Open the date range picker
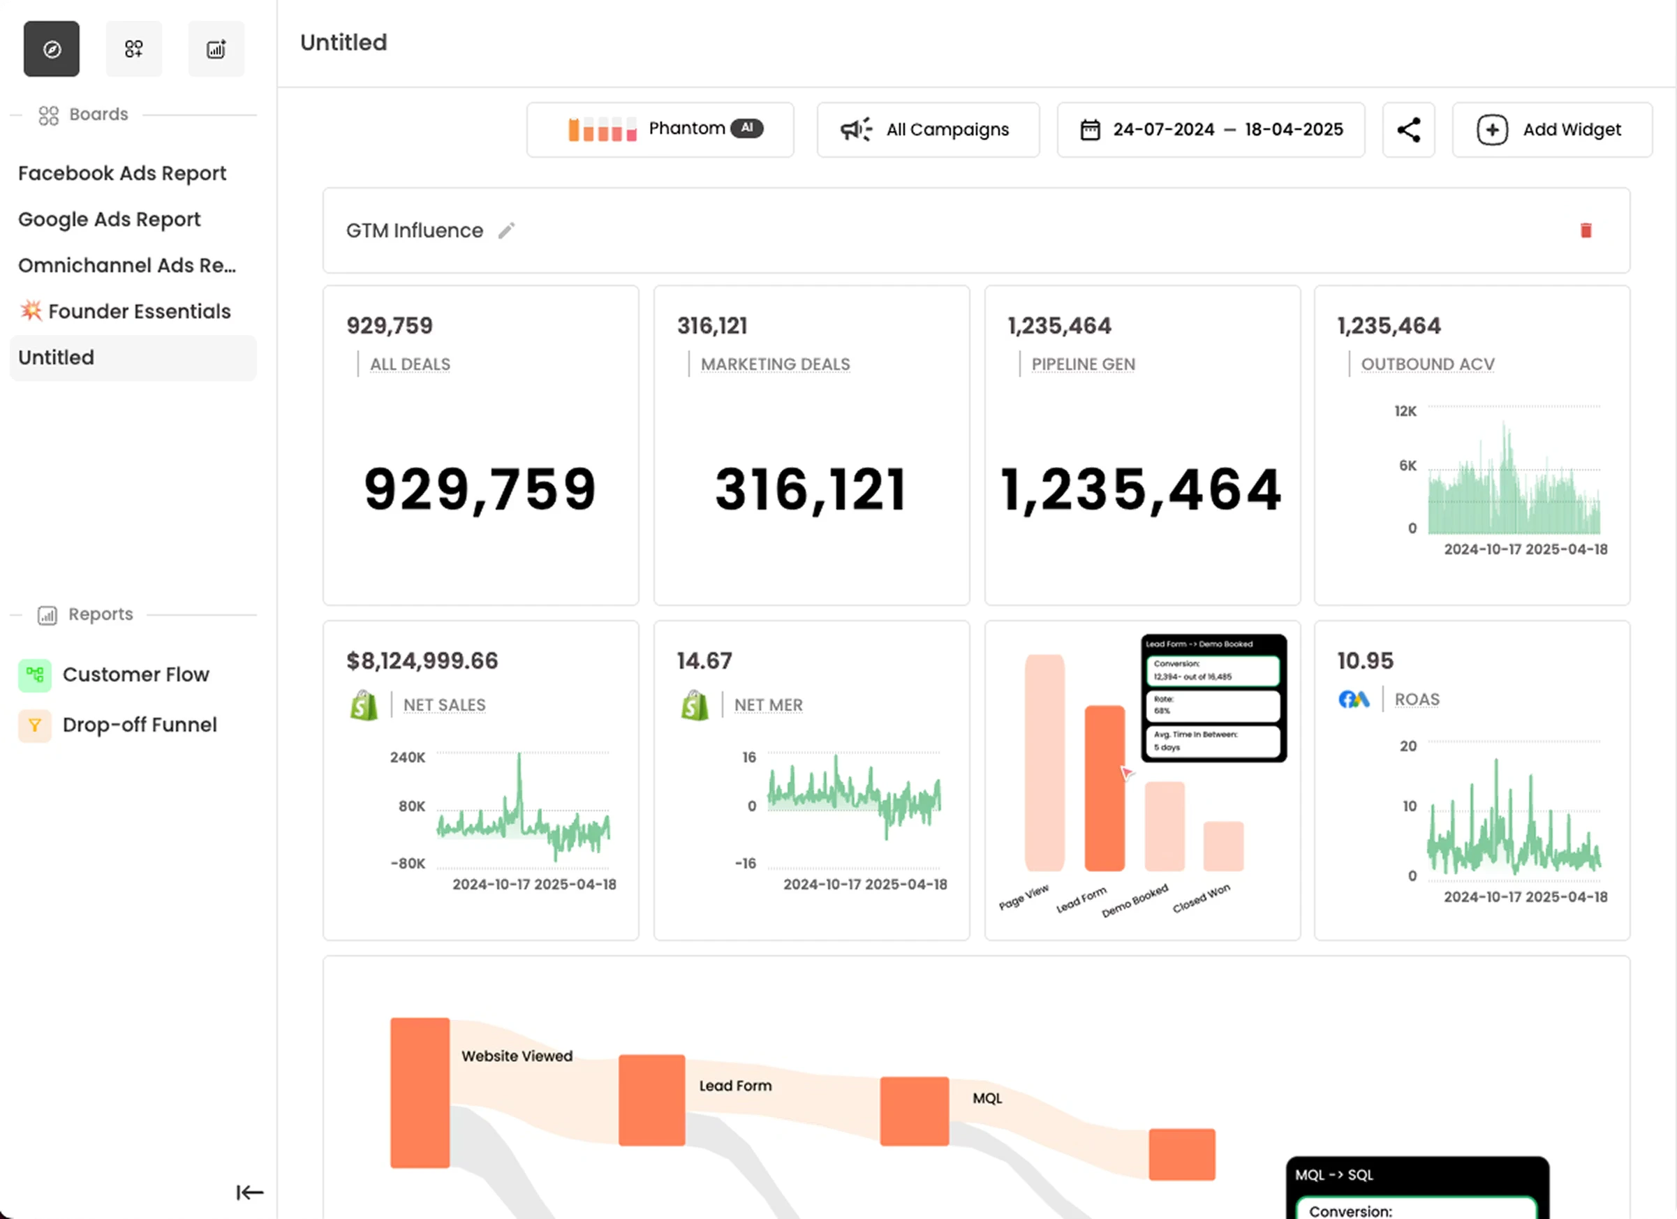Screen dimensions: 1677x1219 1211,129
